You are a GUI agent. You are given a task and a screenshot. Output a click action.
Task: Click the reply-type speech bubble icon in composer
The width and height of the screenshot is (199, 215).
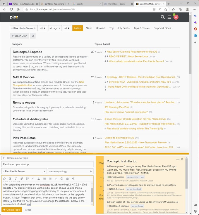tap(4, 178)
